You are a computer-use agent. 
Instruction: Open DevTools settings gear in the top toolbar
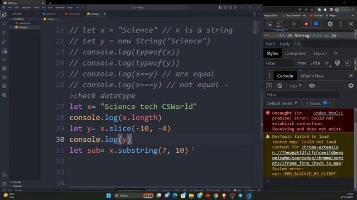(330, 24)
